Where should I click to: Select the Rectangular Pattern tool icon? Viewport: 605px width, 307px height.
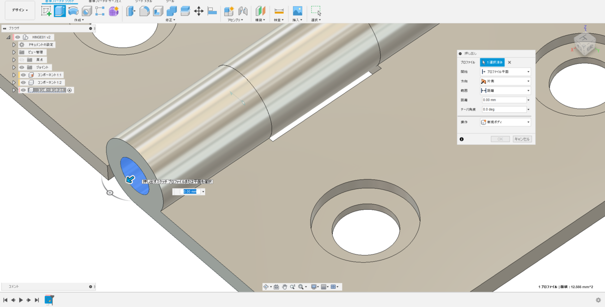coord(100,11)
